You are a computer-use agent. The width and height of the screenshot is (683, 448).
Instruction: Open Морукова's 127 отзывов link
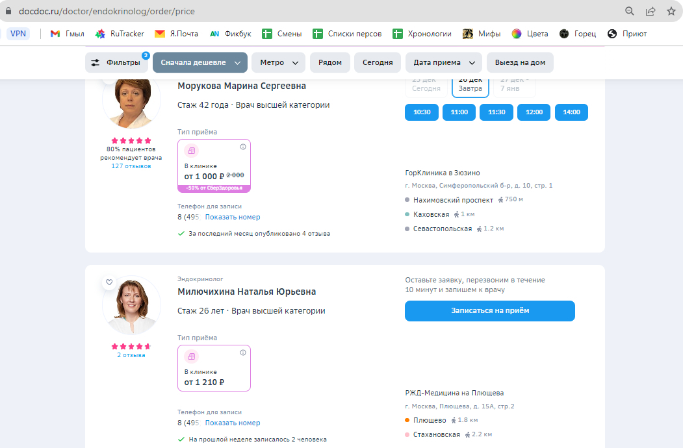point(131,166)
